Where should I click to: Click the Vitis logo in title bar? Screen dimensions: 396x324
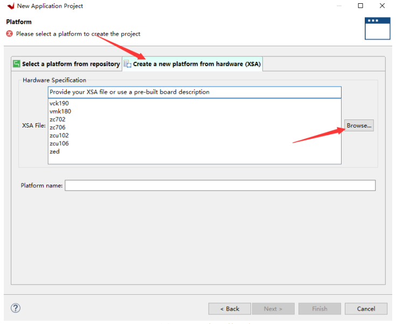coord(11,5)
